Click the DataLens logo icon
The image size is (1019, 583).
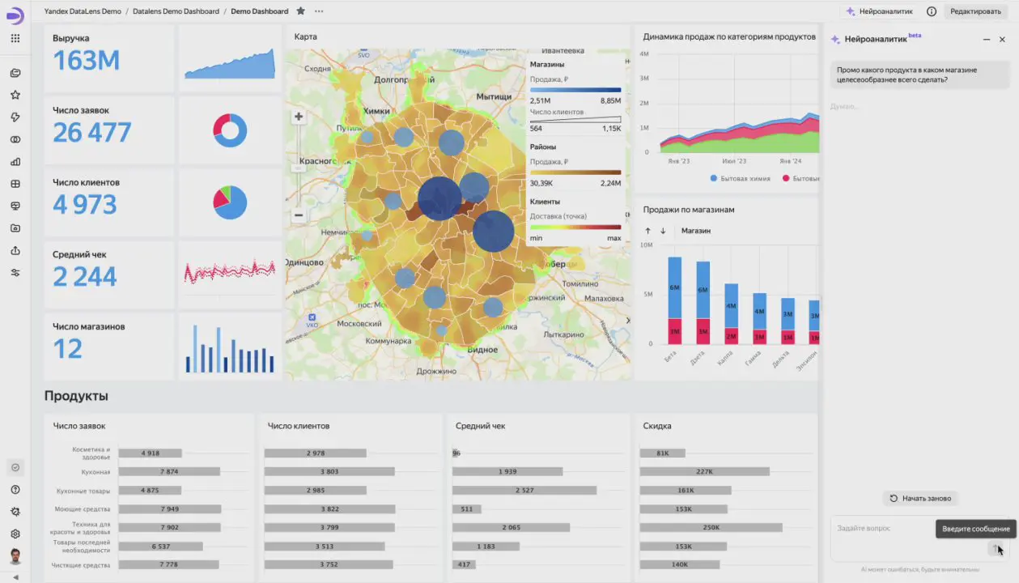click(x=15, y=15)
